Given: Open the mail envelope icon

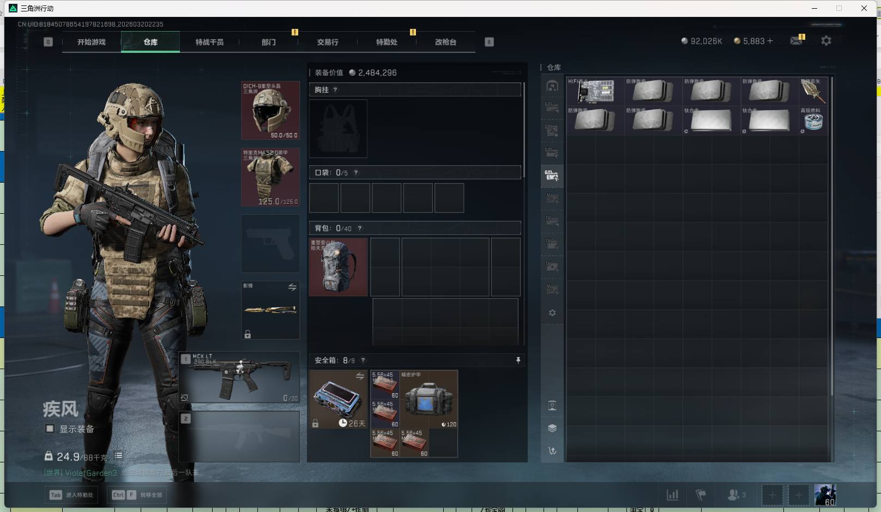Looking at the screenshot, I should [x=796, y=41].
